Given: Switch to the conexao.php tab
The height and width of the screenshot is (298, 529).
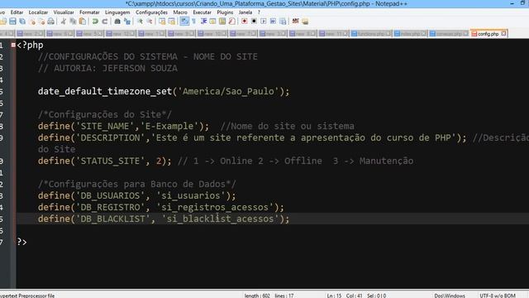Looking at the screenshot, I should pos(449,34).
